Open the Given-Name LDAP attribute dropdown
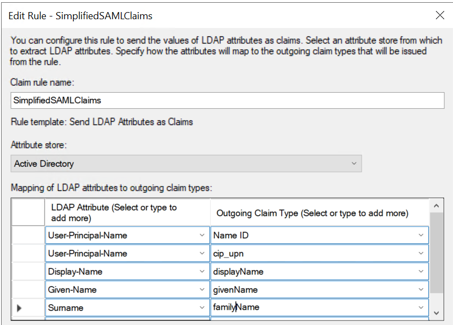This screenshot has width=453, height=325. coord(203,290)
